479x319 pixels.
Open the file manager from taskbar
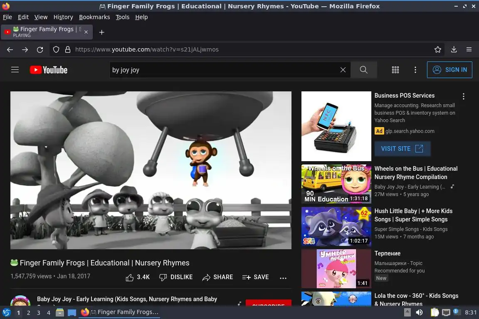(60, 312)
